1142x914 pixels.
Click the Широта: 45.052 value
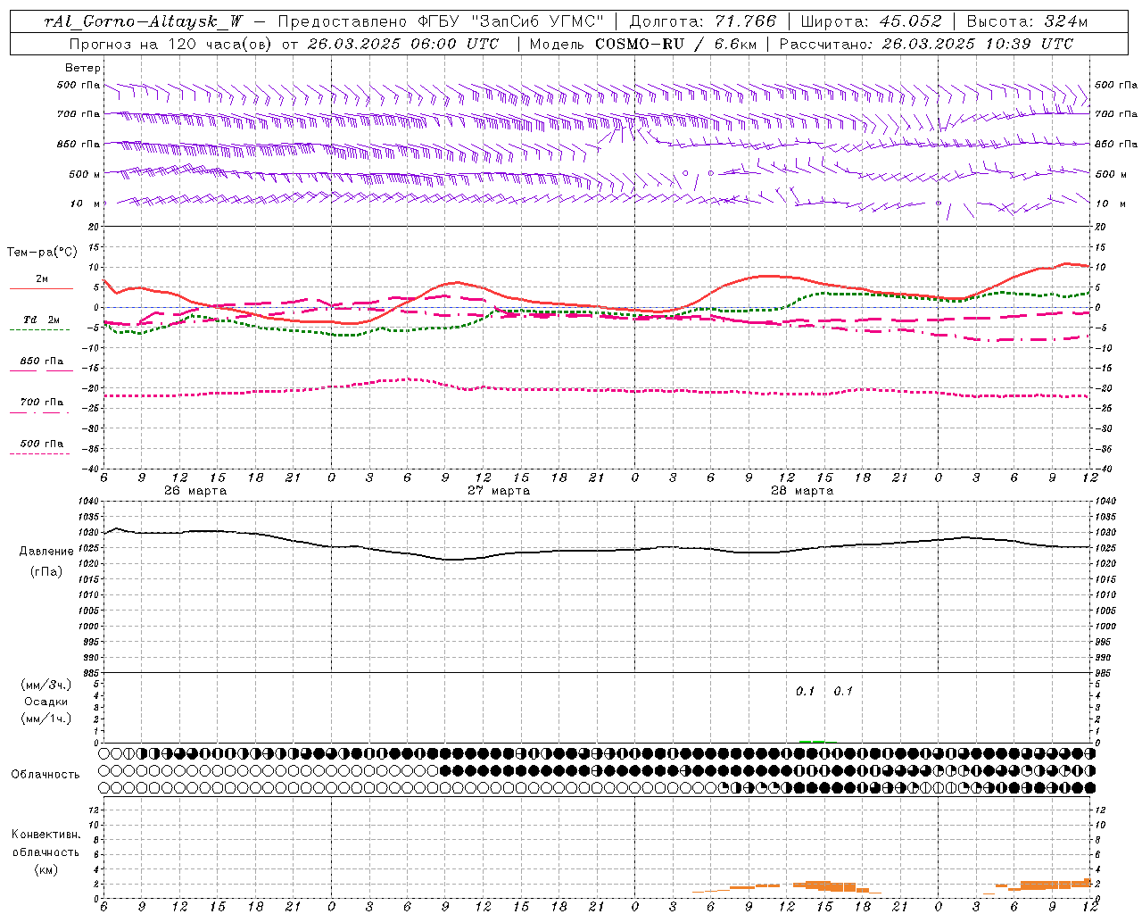click(872, 21)
